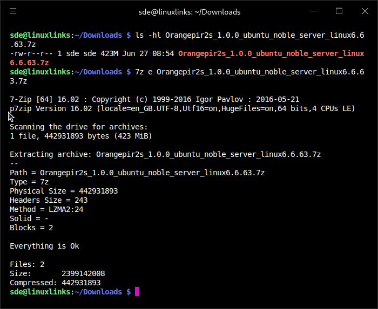Click the '423M' file size in ls output
The image size is (378, 309).
(x=109, y=53)
